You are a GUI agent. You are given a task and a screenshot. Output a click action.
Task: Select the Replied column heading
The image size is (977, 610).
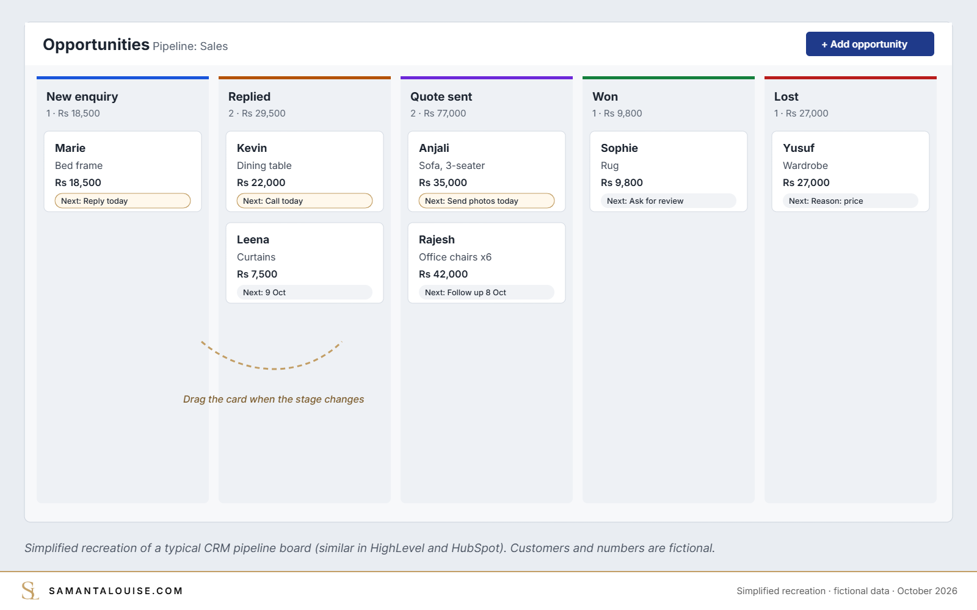[x=249, y=96]
